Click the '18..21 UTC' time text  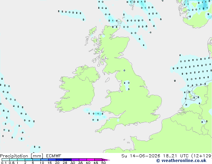pos(176,156)
